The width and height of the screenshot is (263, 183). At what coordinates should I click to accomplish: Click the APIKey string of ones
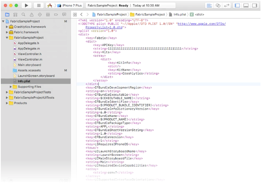[145, 49]
